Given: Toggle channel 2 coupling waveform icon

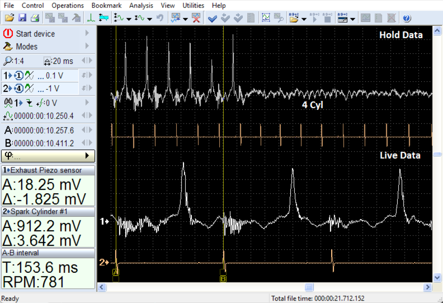Looking at the screenshot, I should 29,88.
